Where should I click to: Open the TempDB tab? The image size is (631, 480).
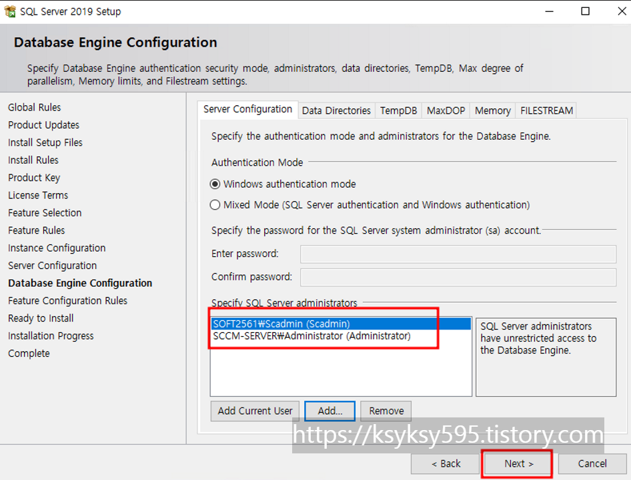398,111
